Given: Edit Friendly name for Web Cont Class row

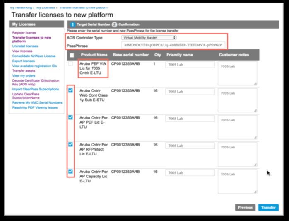Looking at the screenshot, I should click(x=190, y=92).
